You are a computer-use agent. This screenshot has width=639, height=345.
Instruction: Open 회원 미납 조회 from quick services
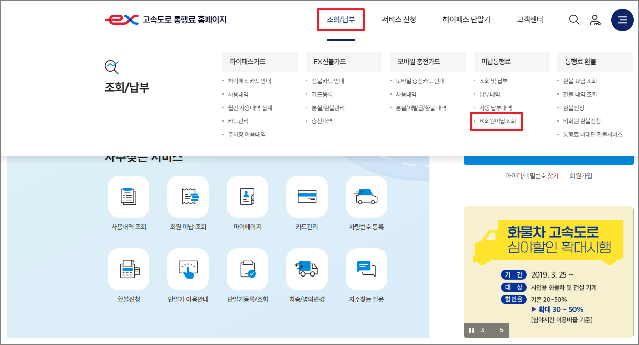coord(188,196)
